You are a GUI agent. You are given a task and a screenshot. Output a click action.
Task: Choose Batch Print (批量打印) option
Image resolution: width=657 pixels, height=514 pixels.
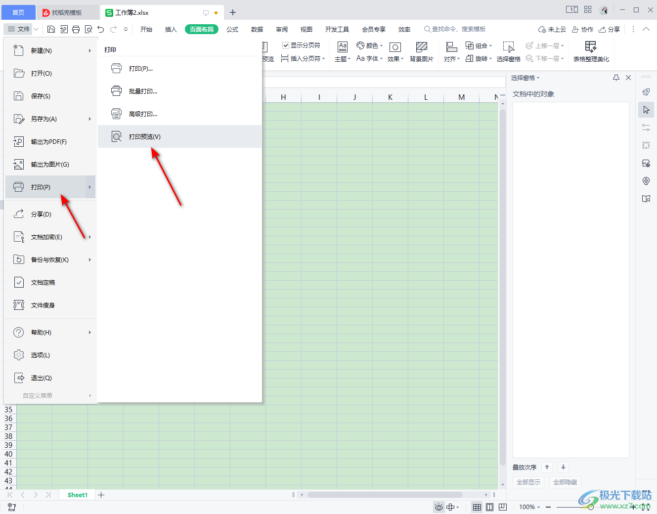click(x=180, y=91)
